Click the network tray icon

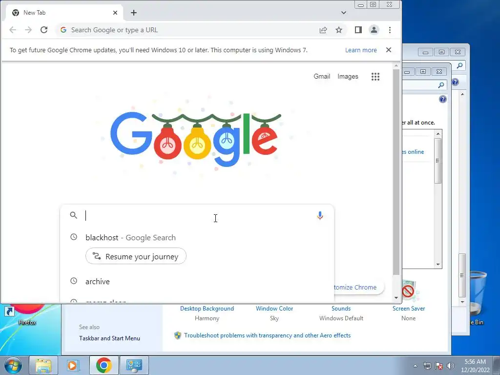tap(427, 366)
